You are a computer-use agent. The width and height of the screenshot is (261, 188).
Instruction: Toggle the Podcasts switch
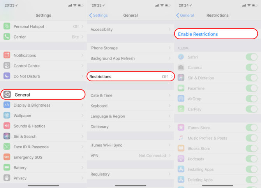(252, 159)
